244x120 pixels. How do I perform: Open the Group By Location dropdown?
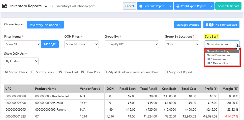coord(182,44)
